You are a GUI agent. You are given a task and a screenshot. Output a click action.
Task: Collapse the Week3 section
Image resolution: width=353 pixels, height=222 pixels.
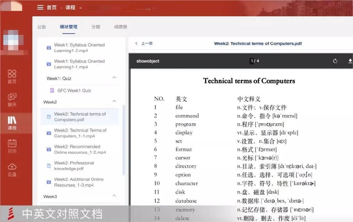[x=114, y=196]
